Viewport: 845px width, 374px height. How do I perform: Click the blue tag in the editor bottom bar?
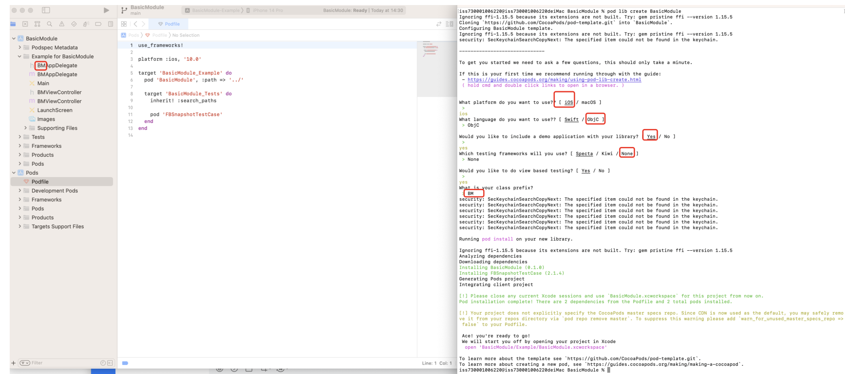(125, 363)
